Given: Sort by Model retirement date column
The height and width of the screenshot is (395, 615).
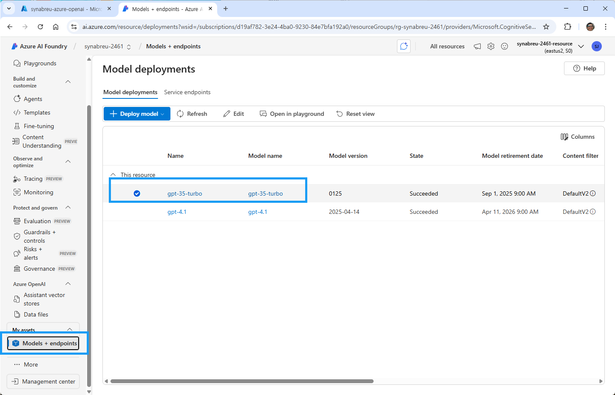Looking at the screenshot, I should coord(512,156).
